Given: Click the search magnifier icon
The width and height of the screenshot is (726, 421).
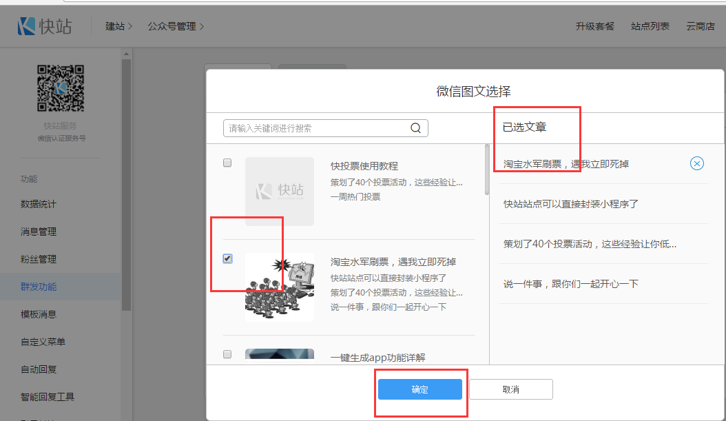Looking at the screenshot, I should click(x=415, y=128).
